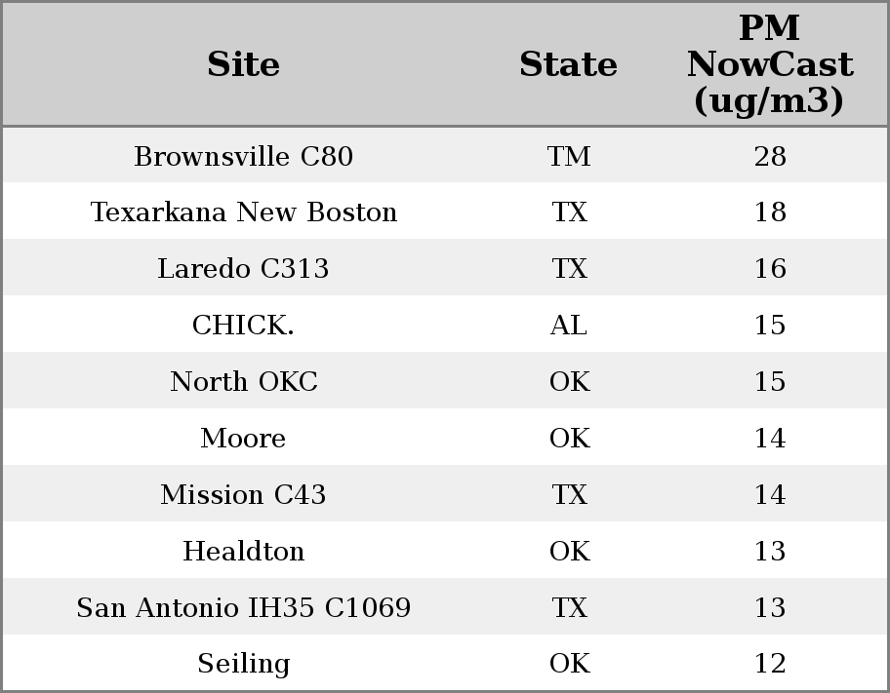Click the Site column header
This screenshot has width=890, height=693.
click(x=243, y=64)
